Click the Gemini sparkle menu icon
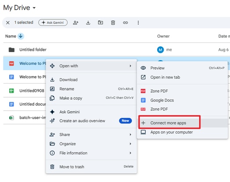This screenshot has width=230, height=182. coord(52,112)
